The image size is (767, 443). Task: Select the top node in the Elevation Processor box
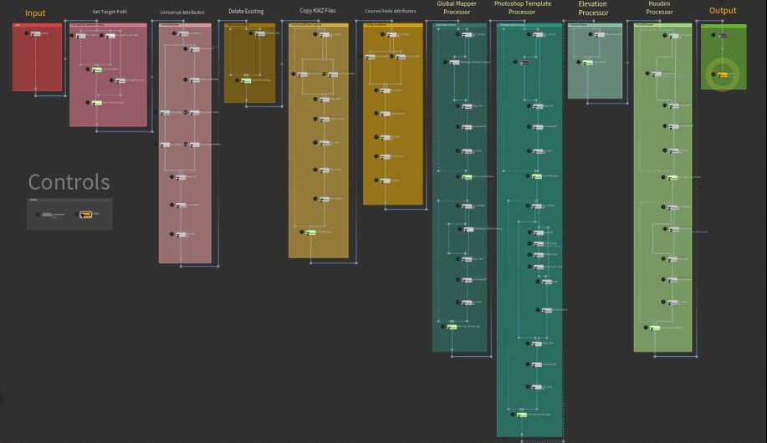[600, 34]
